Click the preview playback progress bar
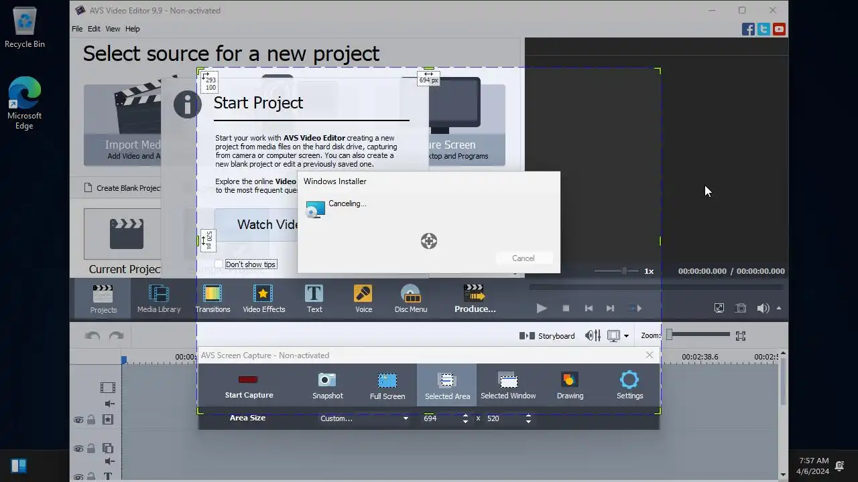 (x=656, y=287)
